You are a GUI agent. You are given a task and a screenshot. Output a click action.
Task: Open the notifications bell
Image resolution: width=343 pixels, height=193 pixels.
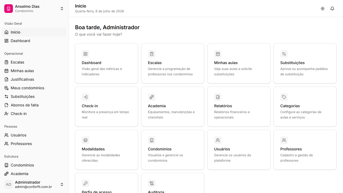pos(332,9)
